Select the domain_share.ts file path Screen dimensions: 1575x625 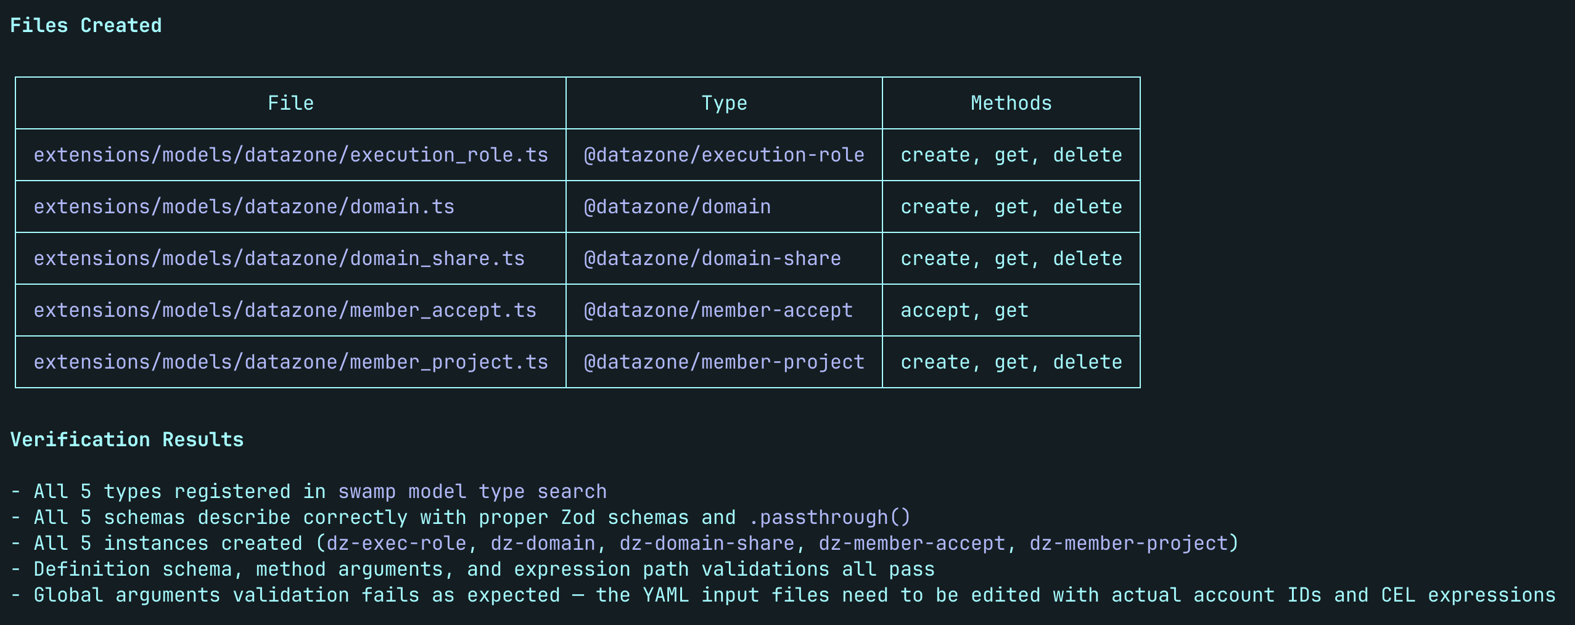coord(279,258)
